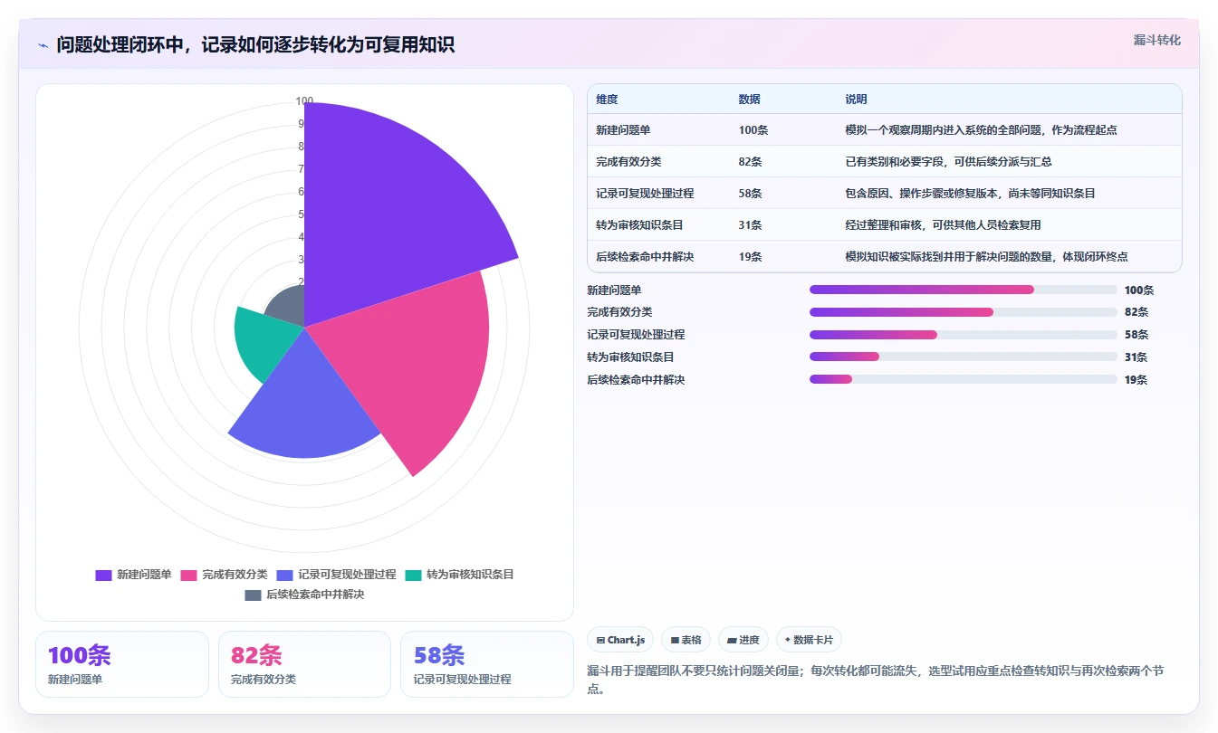Click the 完成有效分类 label in the progress list

[x=619, y=312]
